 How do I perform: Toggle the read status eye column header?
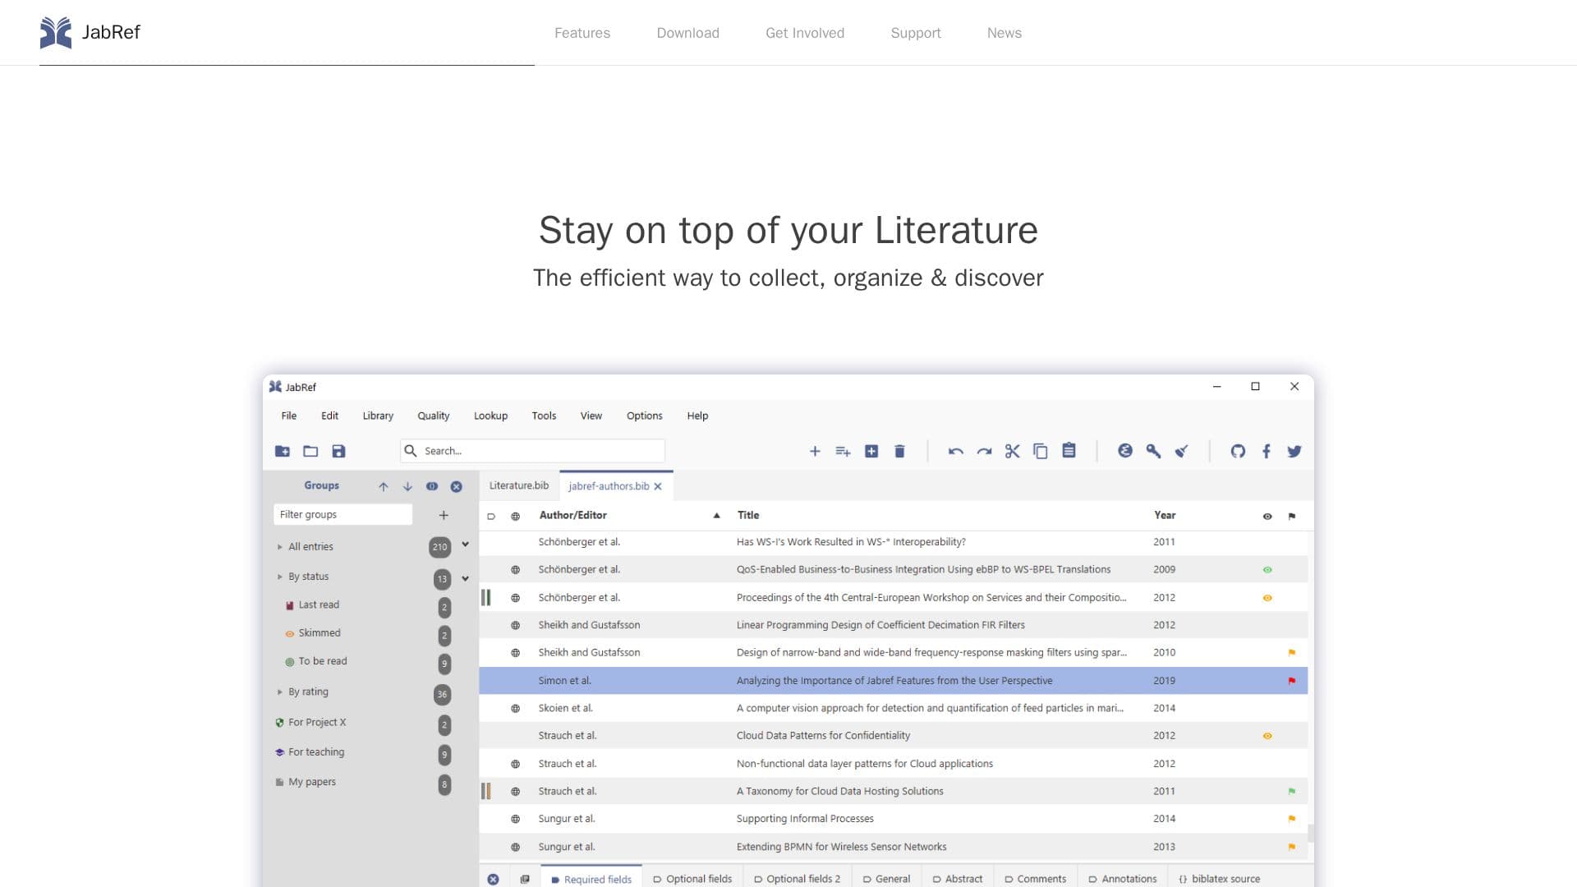1267,517
